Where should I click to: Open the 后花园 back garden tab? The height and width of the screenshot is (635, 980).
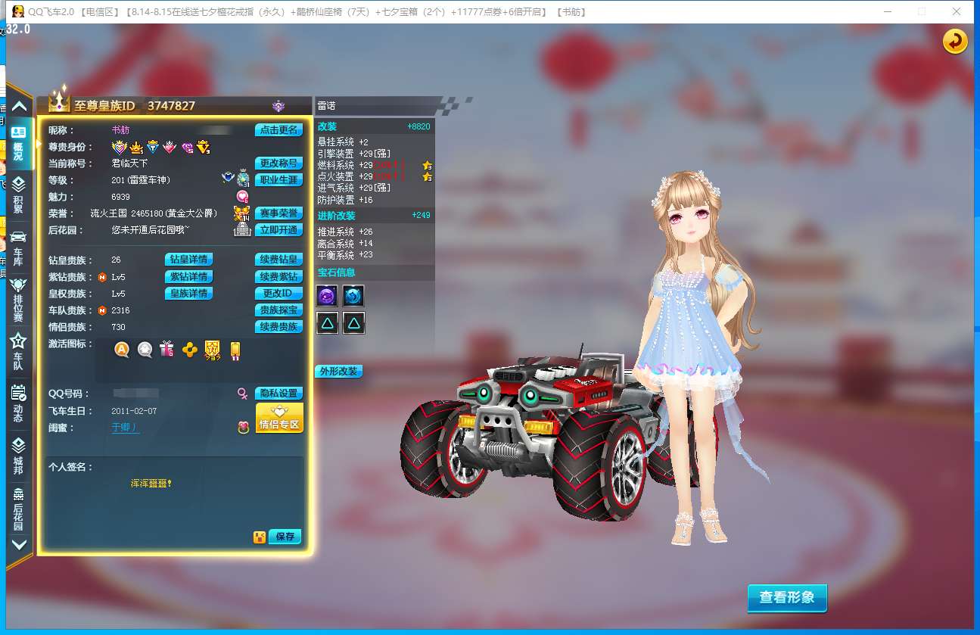(19, 509)
